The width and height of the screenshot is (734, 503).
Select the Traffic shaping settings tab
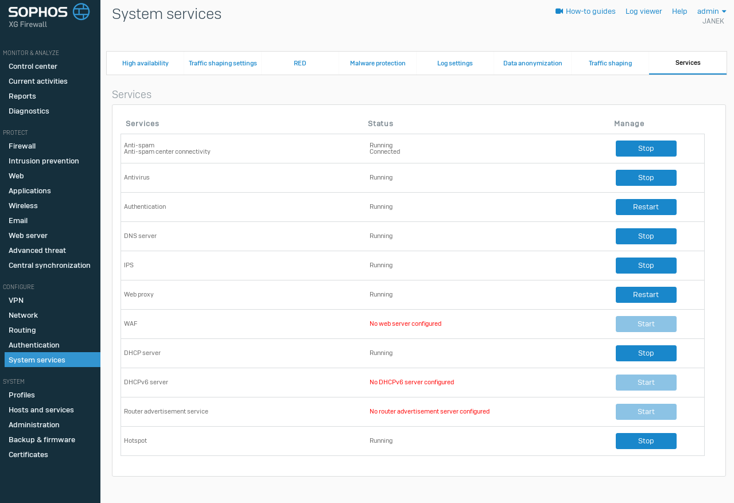pyautogui.click(x=223, y=63)
